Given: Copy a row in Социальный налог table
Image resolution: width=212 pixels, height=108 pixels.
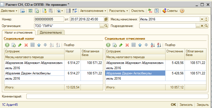Looking at the screenshot, I should click(x=14, y=45).
